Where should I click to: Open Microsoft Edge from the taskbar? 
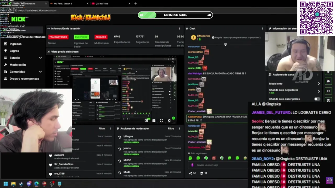36,184
